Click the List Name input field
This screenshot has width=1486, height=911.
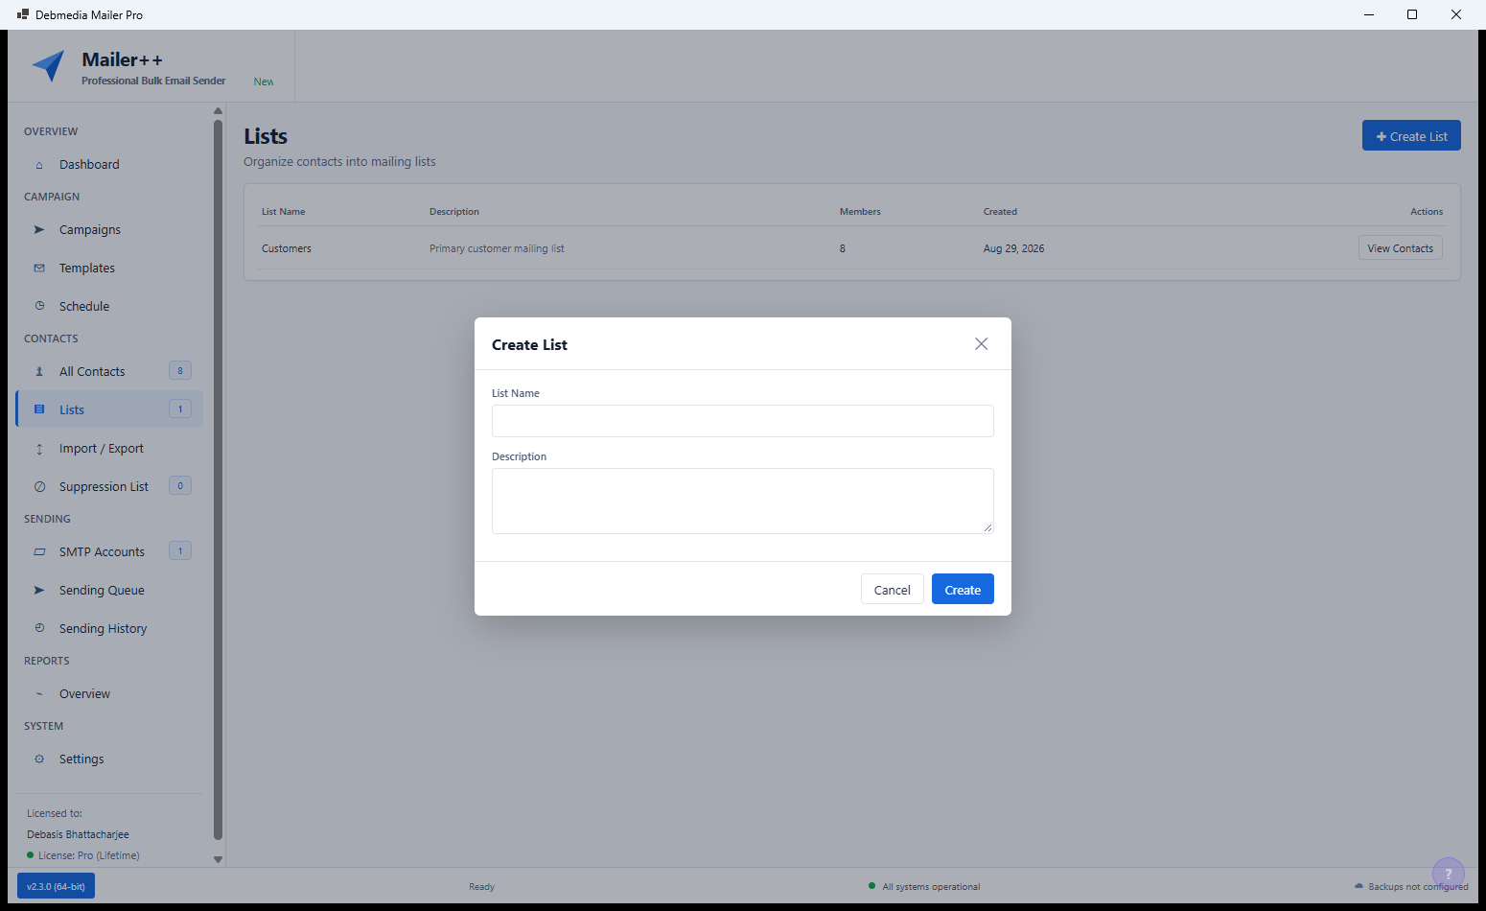(743, 421)
